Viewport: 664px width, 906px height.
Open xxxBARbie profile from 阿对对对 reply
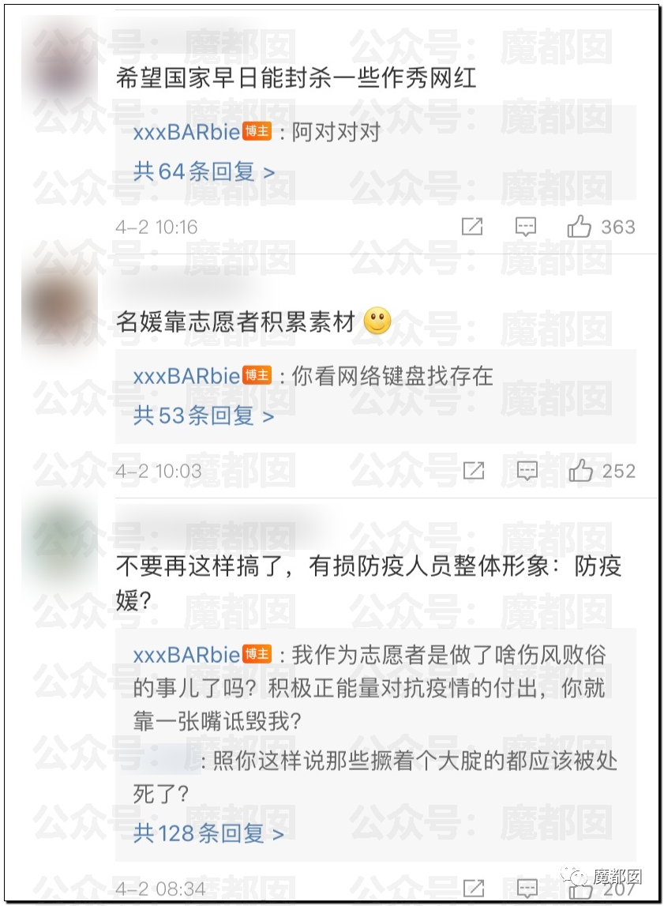(x=186, y=133)
